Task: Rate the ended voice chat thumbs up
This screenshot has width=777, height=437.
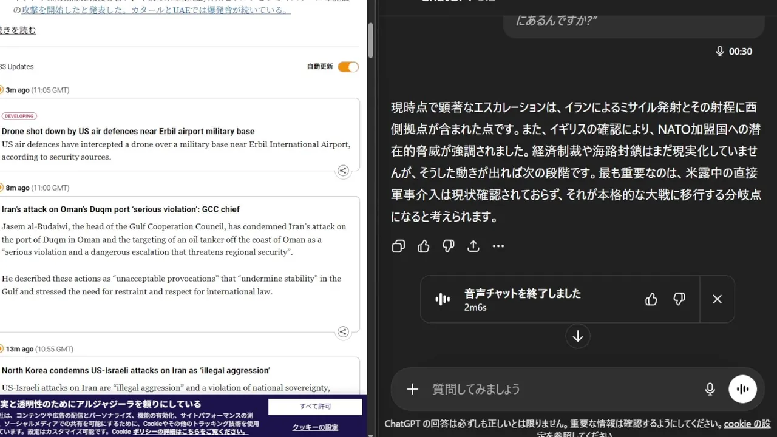Action: coord(651,299)
